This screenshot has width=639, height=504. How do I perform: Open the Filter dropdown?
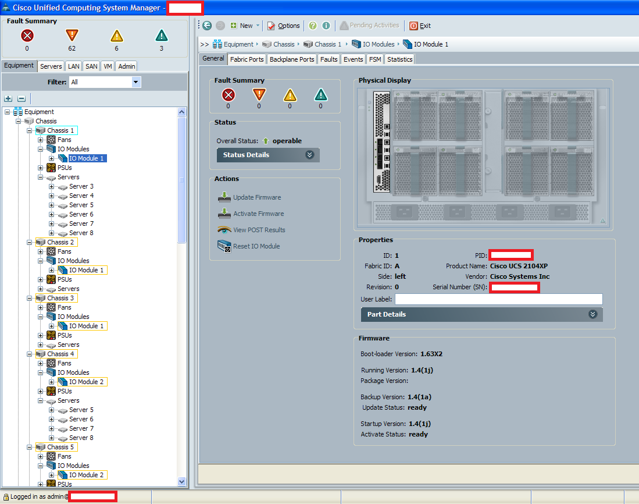click(135, 82)
